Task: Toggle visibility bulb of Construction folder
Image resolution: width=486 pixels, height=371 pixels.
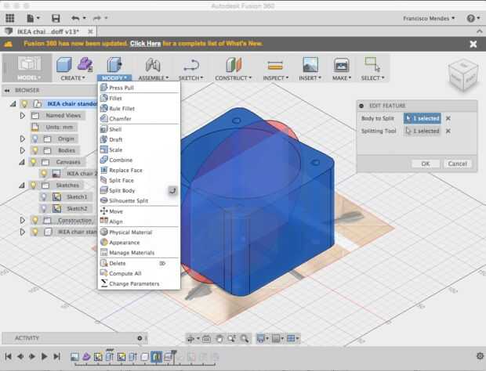Action: point(35,220)
